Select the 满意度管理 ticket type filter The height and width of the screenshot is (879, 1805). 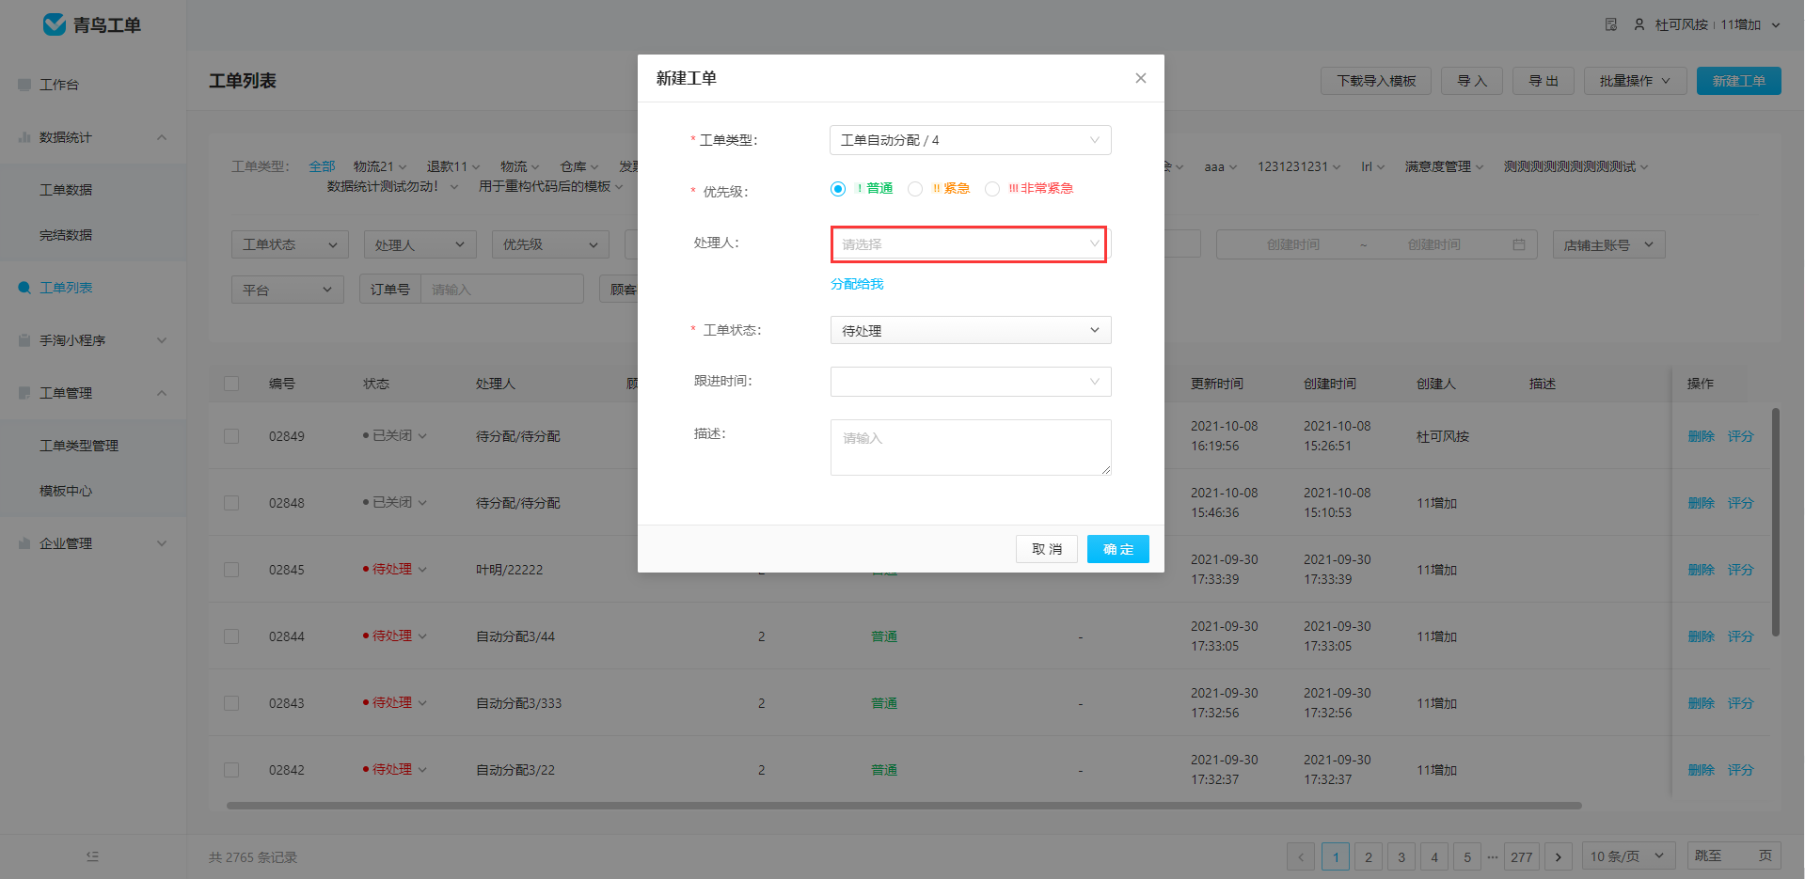[x=1444, y=166]
